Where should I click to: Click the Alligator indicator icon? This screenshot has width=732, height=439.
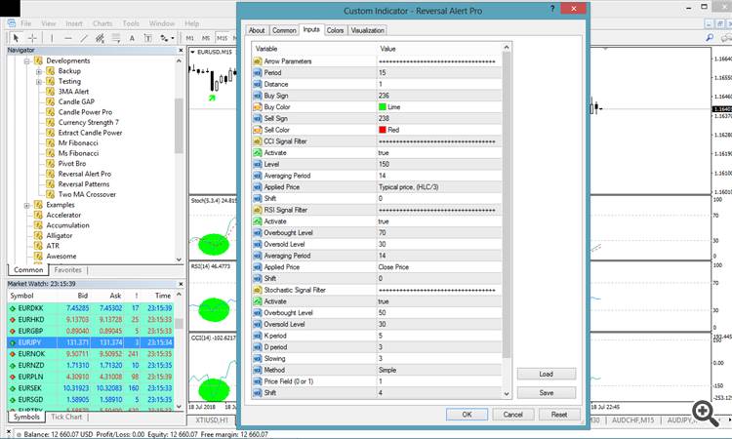click(x=38, y=235)
